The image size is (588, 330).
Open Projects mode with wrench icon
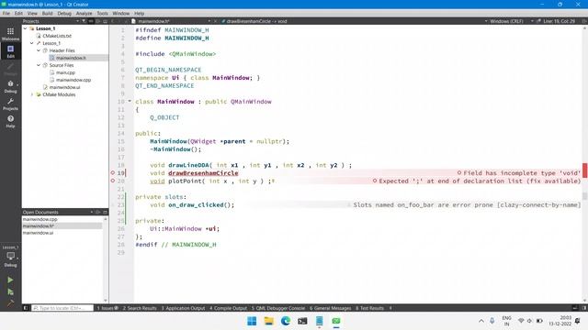click(x=10, y=104)
